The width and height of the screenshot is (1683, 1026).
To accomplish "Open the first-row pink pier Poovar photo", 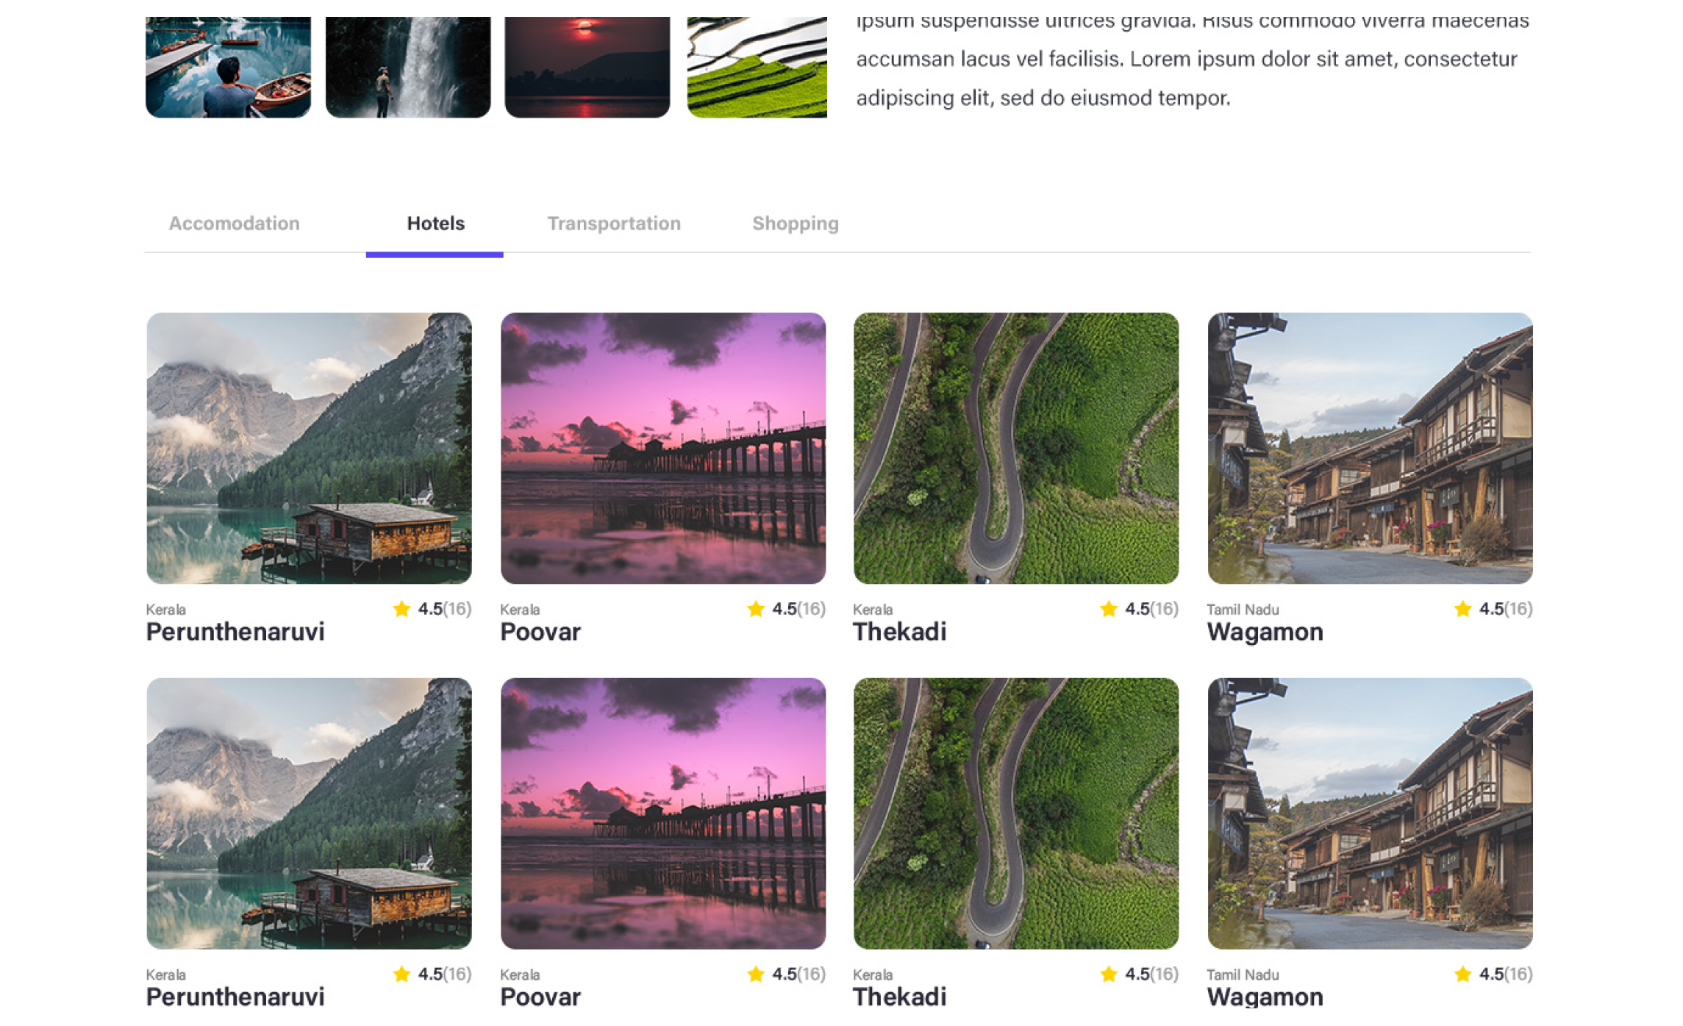I will coord(662,448).
